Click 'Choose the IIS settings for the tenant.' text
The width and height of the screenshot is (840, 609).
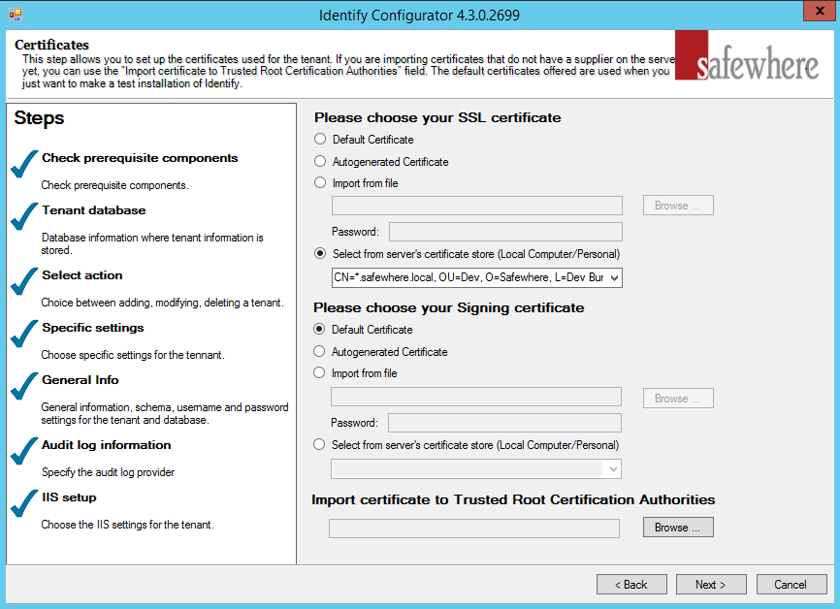[x=127, y=525]
